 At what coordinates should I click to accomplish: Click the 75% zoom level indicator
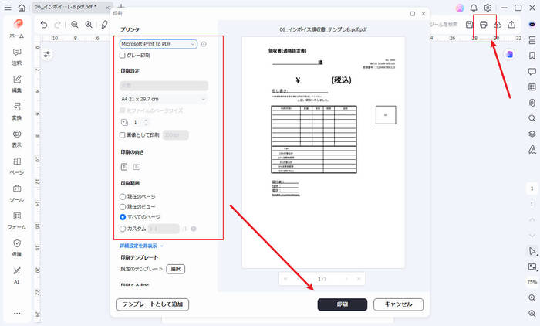(x=532, y=282)
